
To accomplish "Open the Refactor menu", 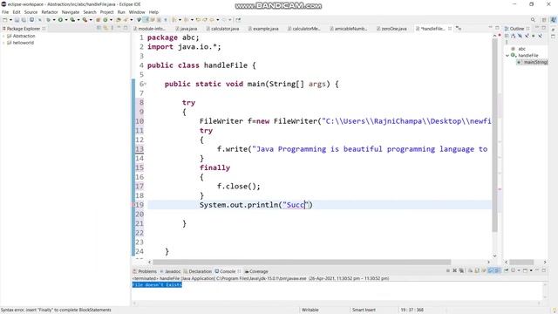I will pos(50,12).
